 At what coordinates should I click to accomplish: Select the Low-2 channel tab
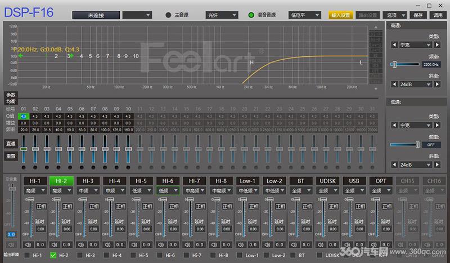(274, 181)
